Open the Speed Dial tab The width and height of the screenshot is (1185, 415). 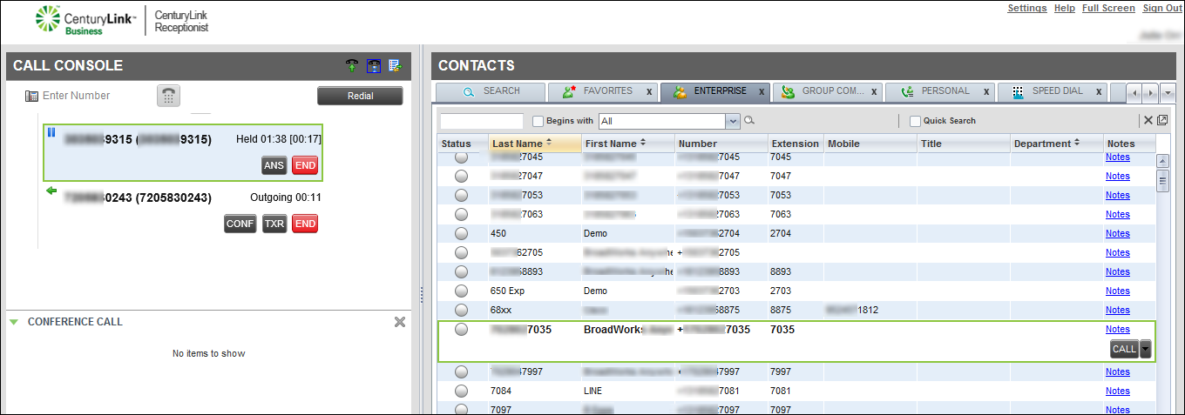1053,91
